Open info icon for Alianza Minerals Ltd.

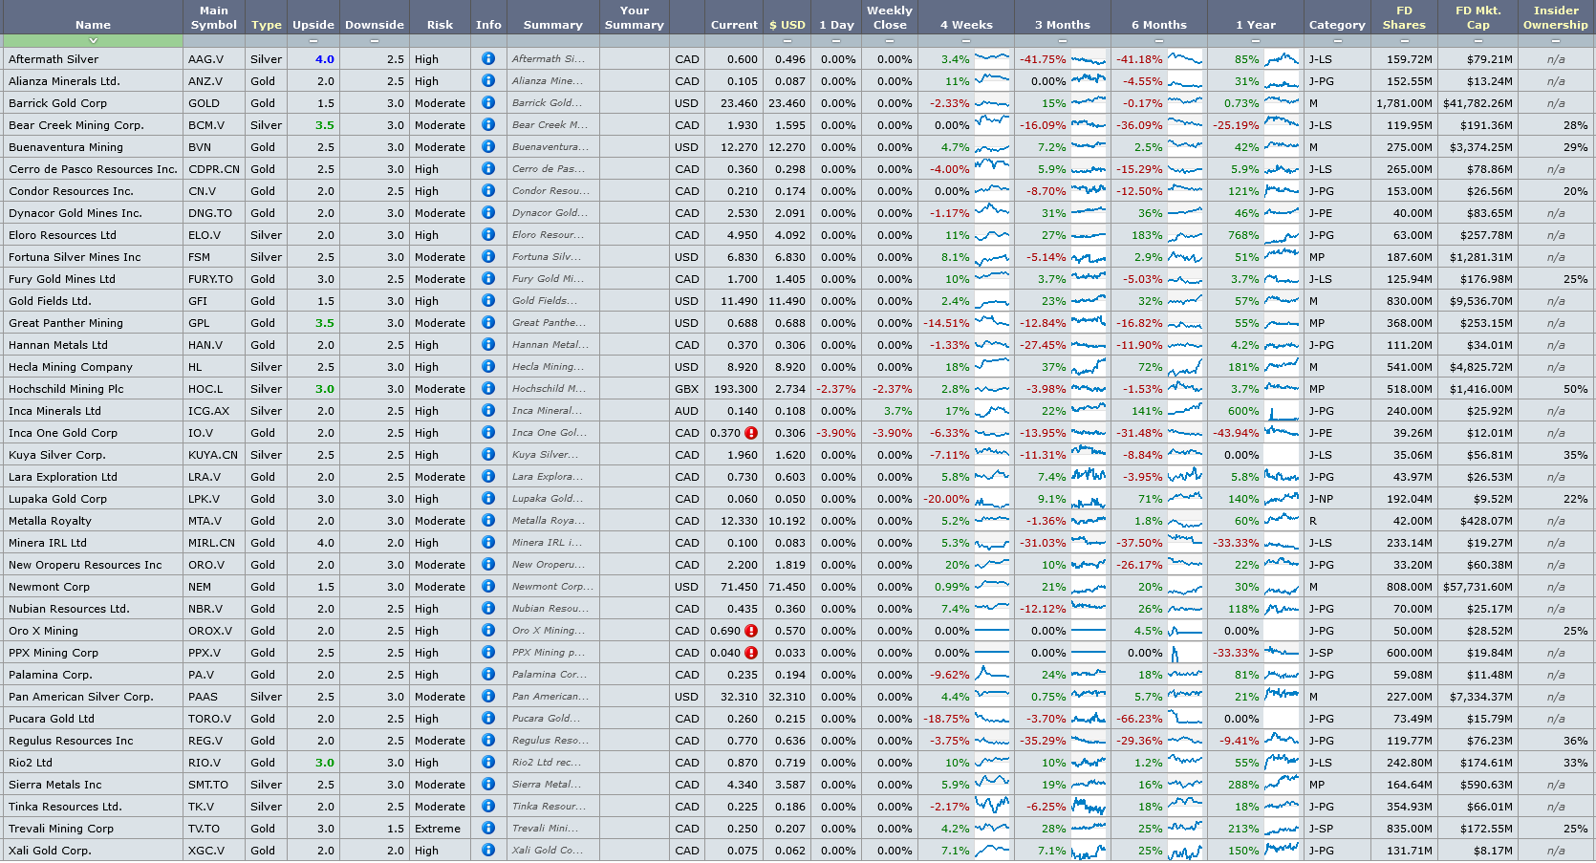488,80
